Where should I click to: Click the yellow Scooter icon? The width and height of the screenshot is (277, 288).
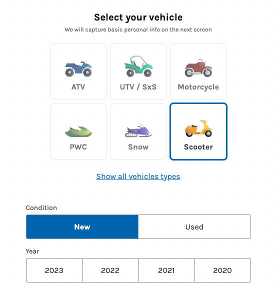pos(198,128)
